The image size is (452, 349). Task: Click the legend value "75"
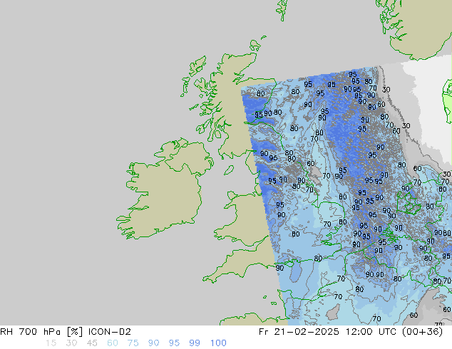click(133, 343)
